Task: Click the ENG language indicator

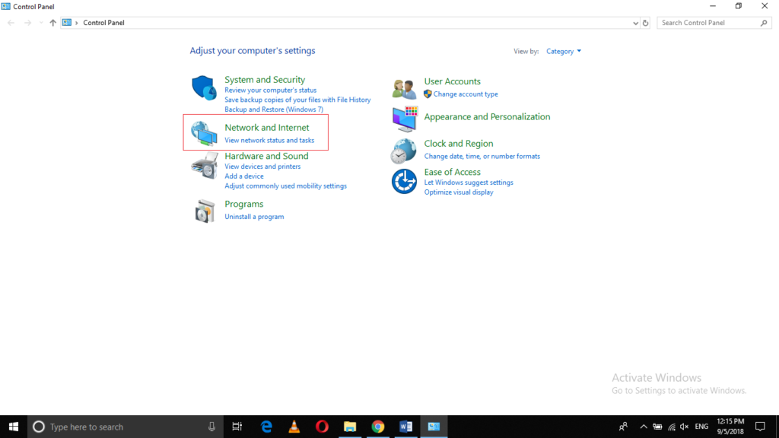Action: [701, 427]
